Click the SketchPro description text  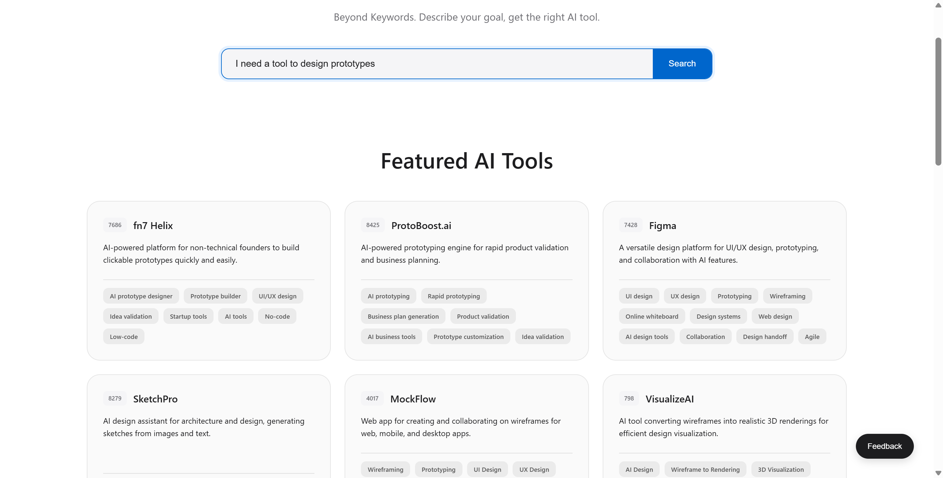coord(203,427)
